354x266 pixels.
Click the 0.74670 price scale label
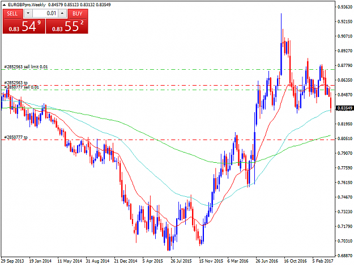tap(345, 197)
